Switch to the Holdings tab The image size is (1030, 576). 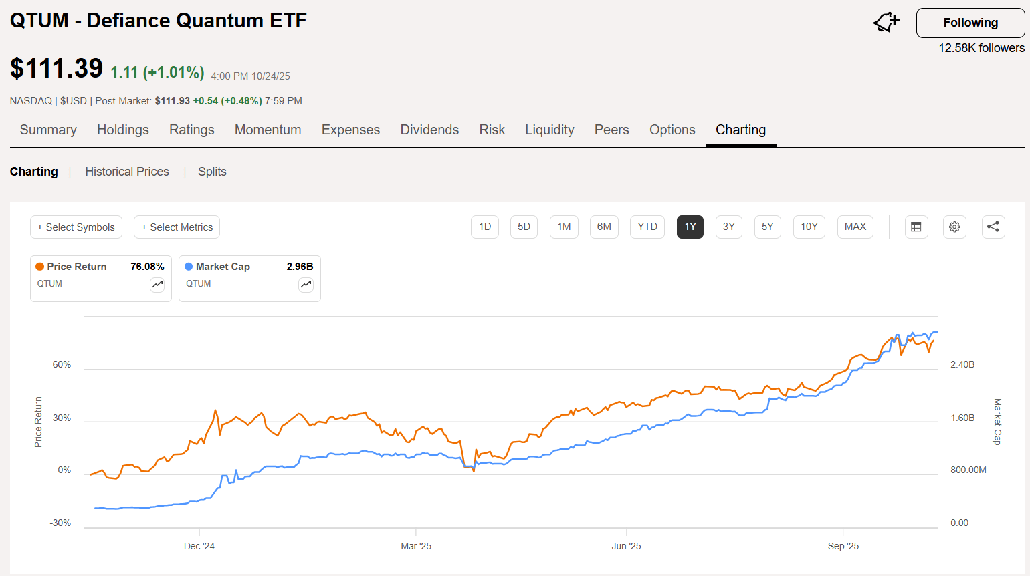tap(123, 130)
